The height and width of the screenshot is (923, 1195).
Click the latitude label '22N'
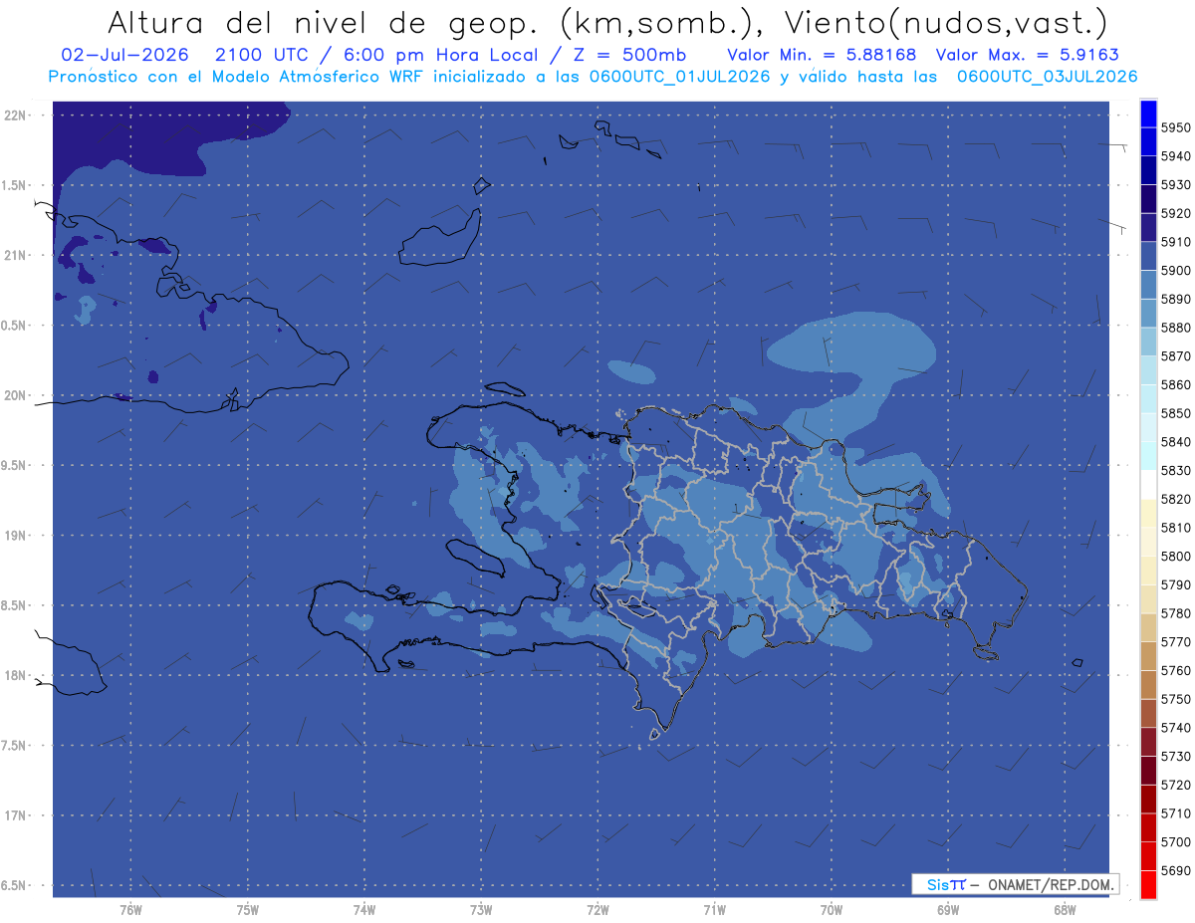click(16, 115)
